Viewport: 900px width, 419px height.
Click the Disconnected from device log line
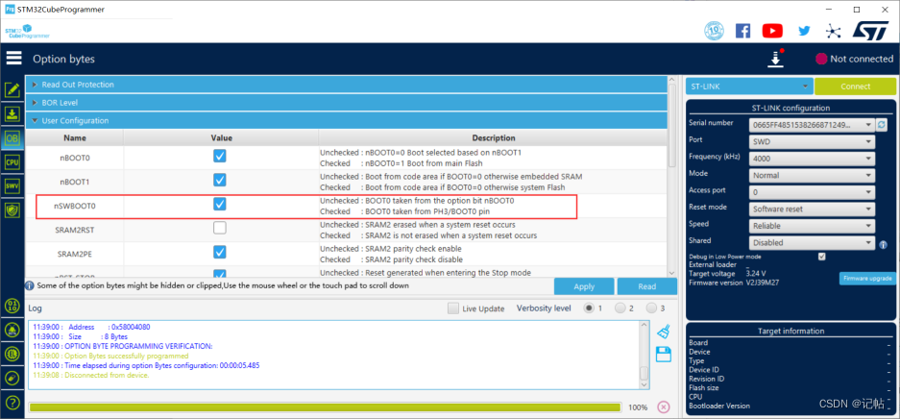pos(91,375)
